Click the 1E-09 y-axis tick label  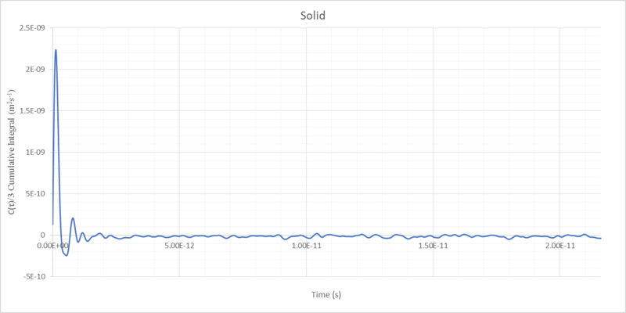click(35, 153)
